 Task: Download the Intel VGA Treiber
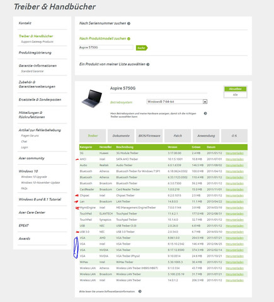point(234,244)
